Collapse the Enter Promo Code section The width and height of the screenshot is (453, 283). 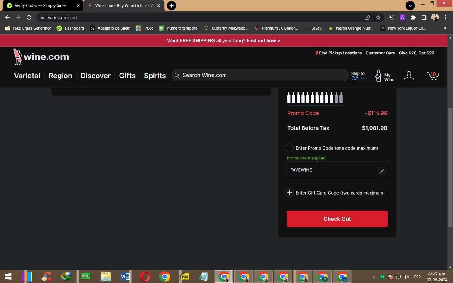pyautogui.click(x=289, y=148)
